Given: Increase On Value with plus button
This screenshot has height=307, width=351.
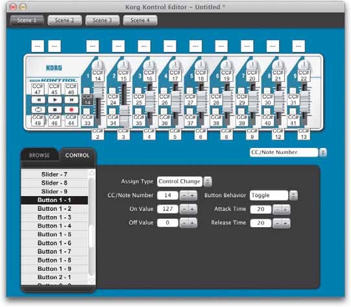Looking at the screenshot, I should coord(193,209).
